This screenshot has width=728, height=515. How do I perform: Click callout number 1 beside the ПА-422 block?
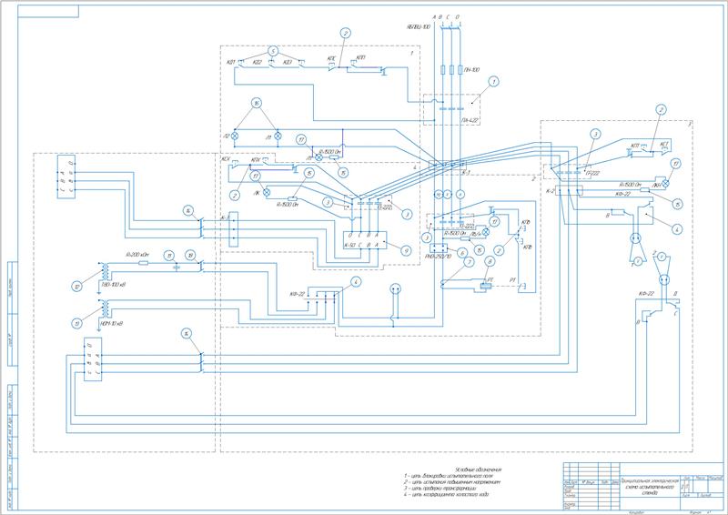pos(494,82)
